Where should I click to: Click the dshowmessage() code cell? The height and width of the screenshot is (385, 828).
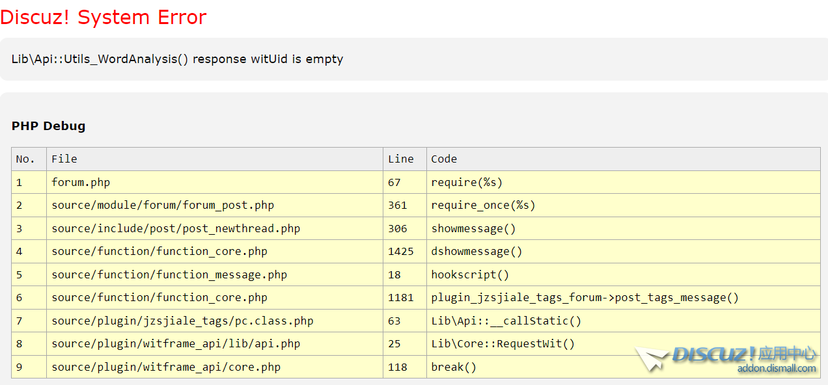[x=476, y=252]
